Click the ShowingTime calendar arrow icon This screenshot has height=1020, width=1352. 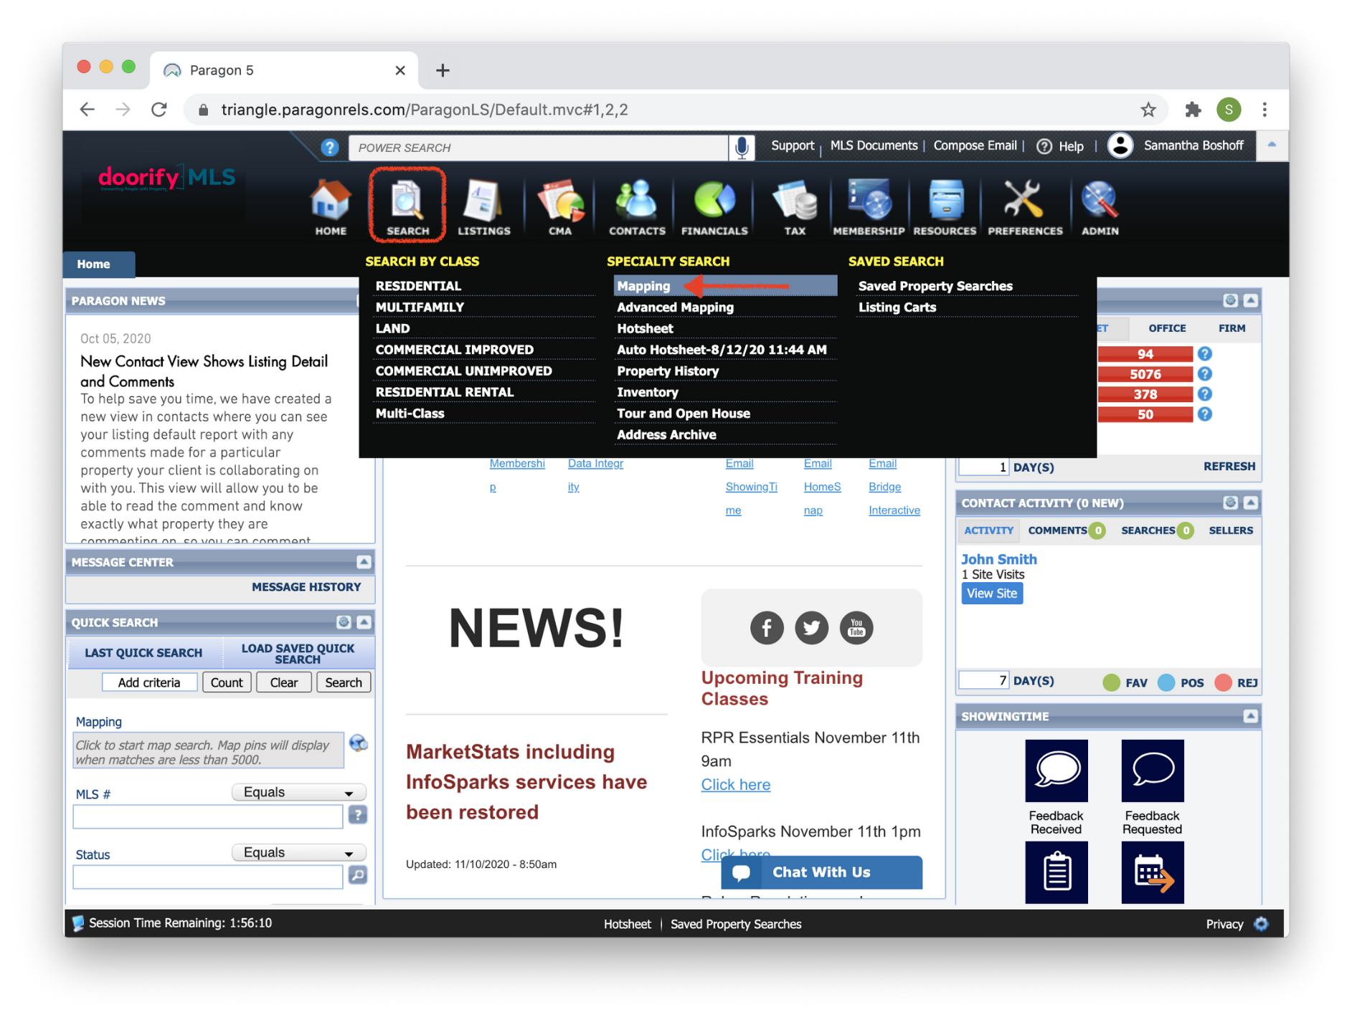click(1152, 872)
